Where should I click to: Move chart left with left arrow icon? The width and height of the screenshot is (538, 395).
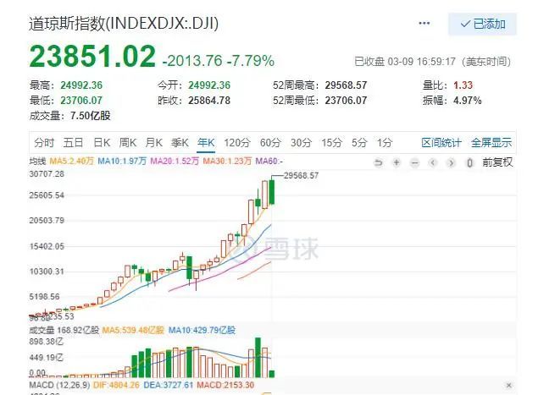click(433, 162)
